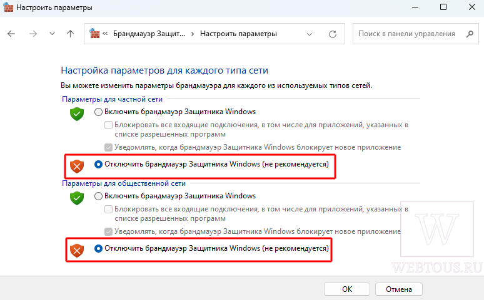
Task: Enable firewall for private network
Action: coord(98,112)
